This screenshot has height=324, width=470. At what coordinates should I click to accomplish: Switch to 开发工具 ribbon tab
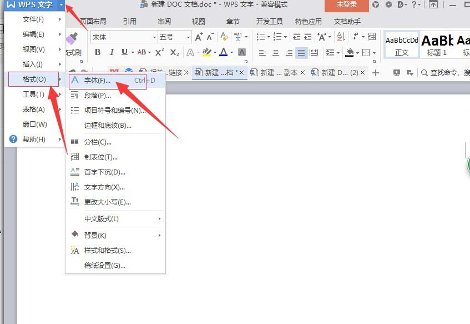coord(270,22)
